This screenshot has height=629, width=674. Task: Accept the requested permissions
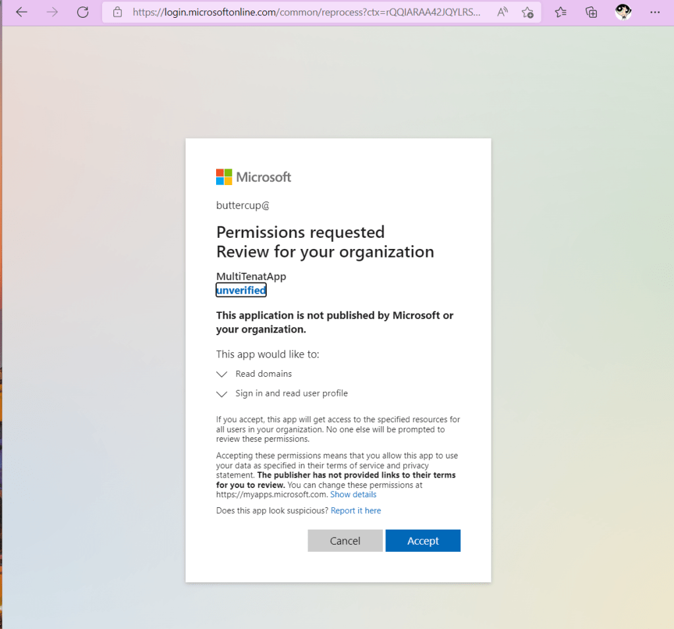pos(422,541)
